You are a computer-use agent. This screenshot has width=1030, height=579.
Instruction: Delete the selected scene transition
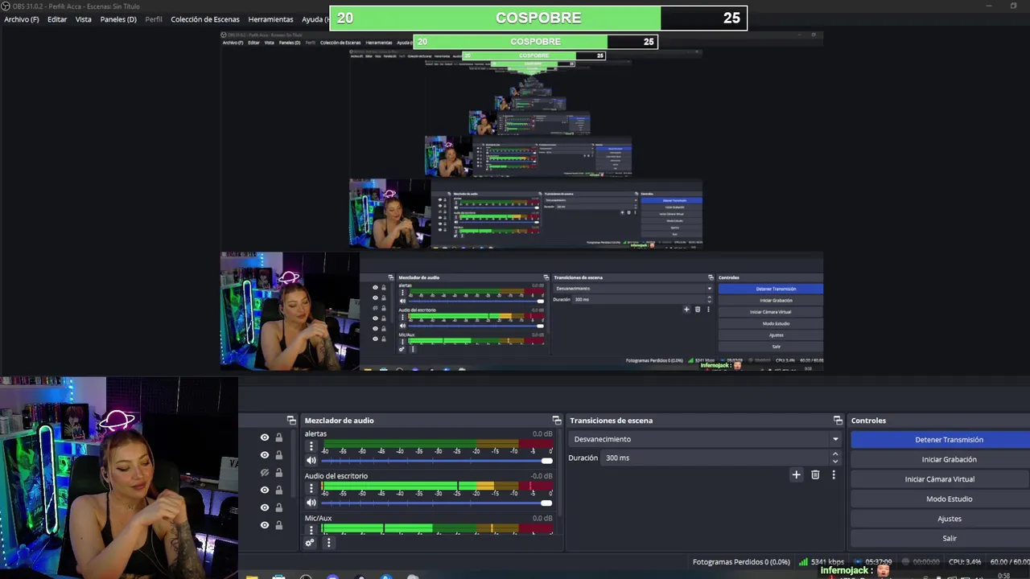tap(815, 475)
